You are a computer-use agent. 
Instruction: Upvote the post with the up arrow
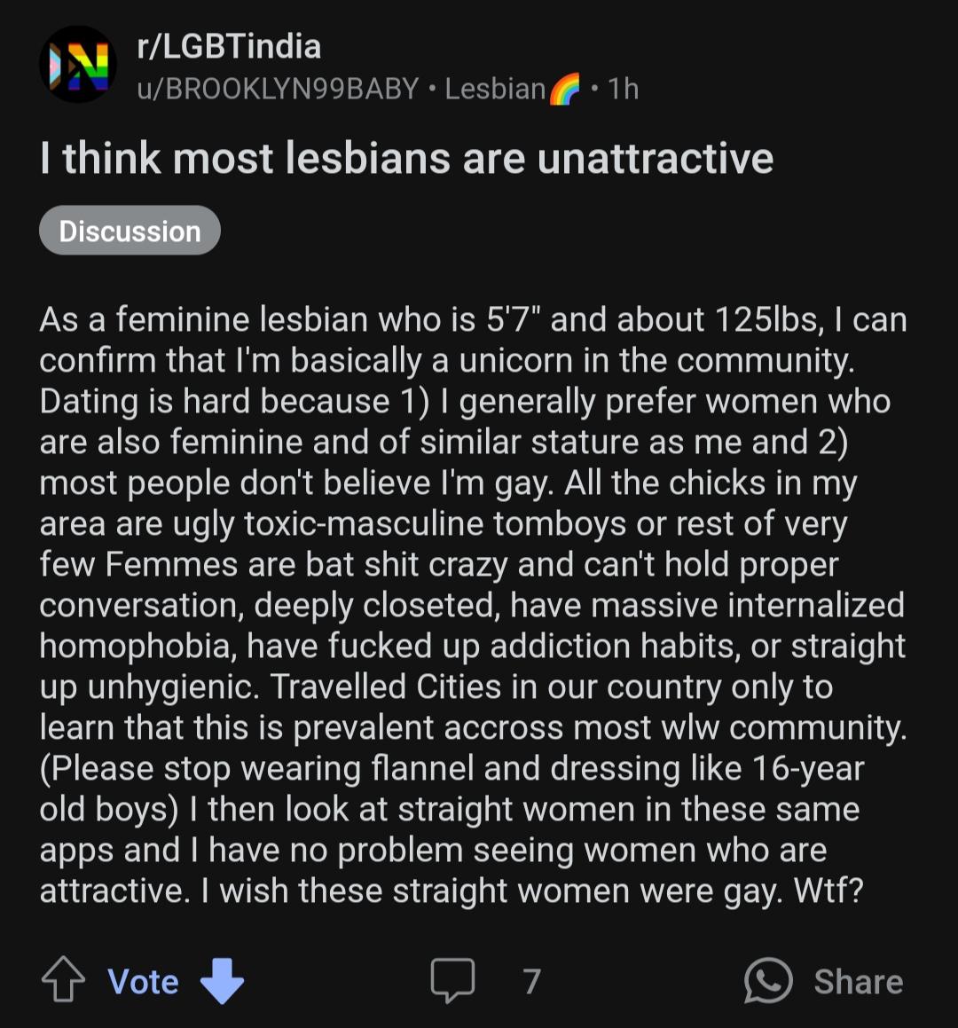63,979
